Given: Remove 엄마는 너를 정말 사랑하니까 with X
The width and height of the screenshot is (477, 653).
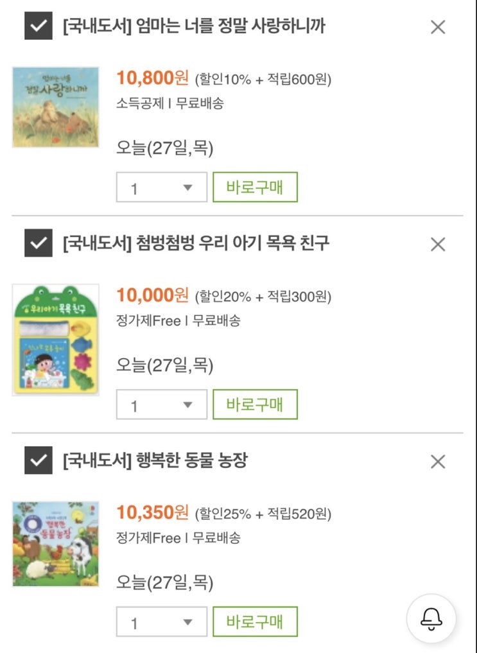Looking at the screenshot, I should (438, 27).
